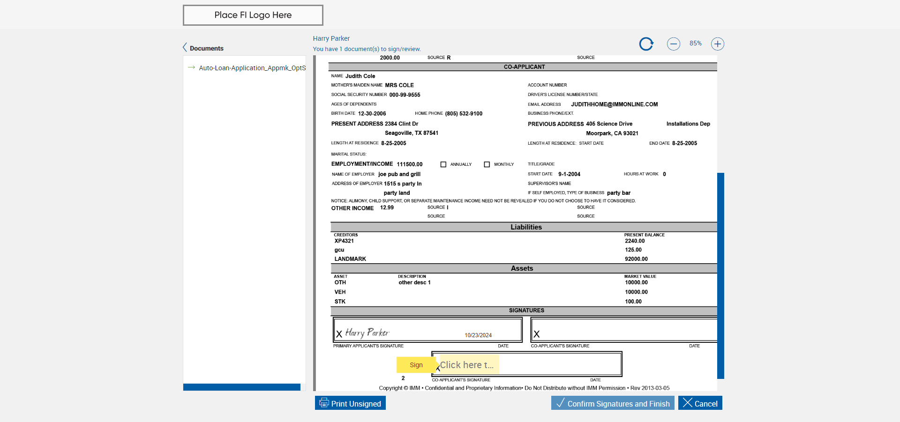Click the business type 'party bar'
Viewport: 900px width, 422px height.
[x=619, y=193]
